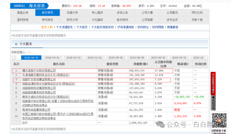
Task: Open the 机构明细 section link
Action: click(x=158, y=27)
